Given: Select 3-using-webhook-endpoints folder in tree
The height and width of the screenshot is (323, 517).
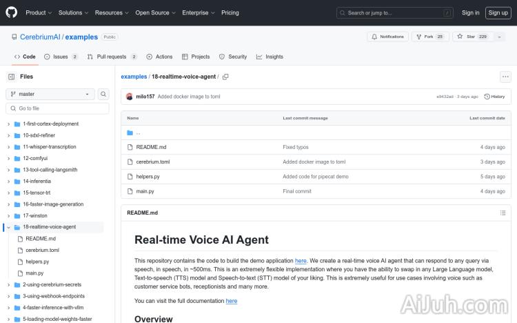Looking at the screenshot, I should tap(54, 296).
